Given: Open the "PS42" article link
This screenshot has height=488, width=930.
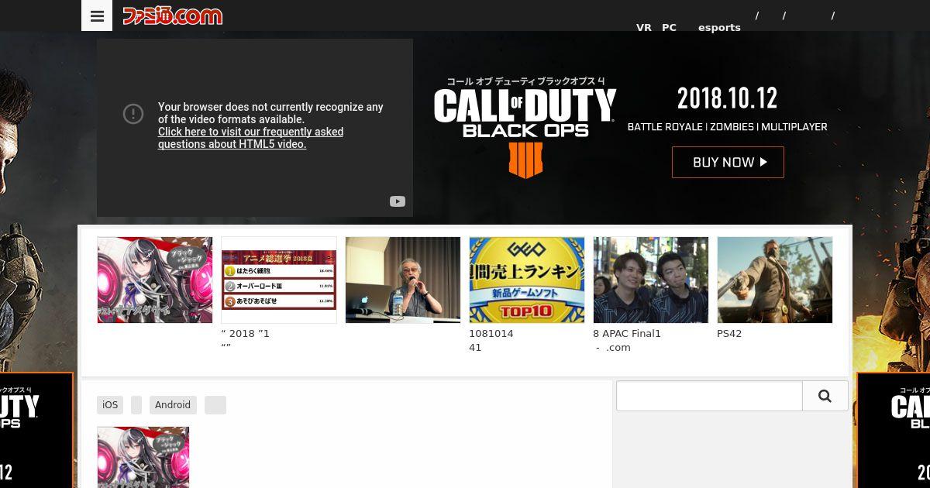Looking at the screenshot, I should pyautogui.click(x=729, y=334).
